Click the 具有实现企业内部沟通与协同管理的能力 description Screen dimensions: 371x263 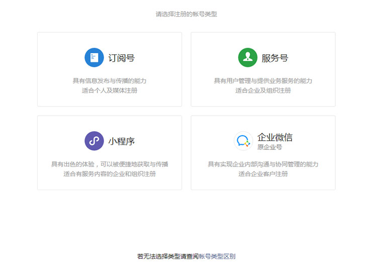tap(263, 164)
